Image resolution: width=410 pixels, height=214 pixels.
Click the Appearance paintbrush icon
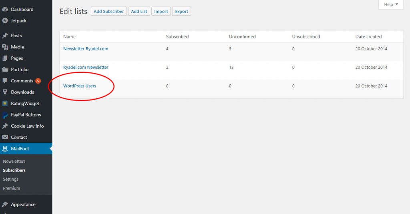(5, 204)
